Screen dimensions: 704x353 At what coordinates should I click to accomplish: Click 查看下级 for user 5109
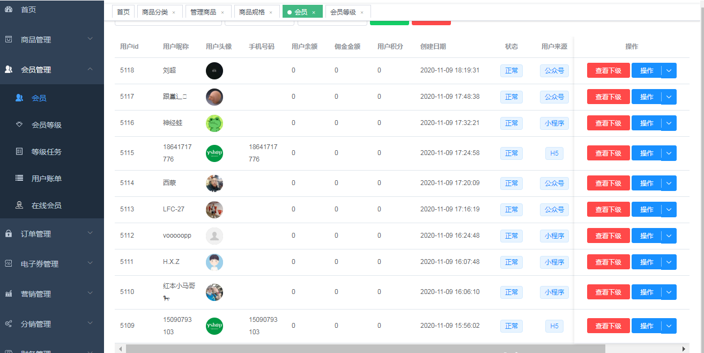609,326
